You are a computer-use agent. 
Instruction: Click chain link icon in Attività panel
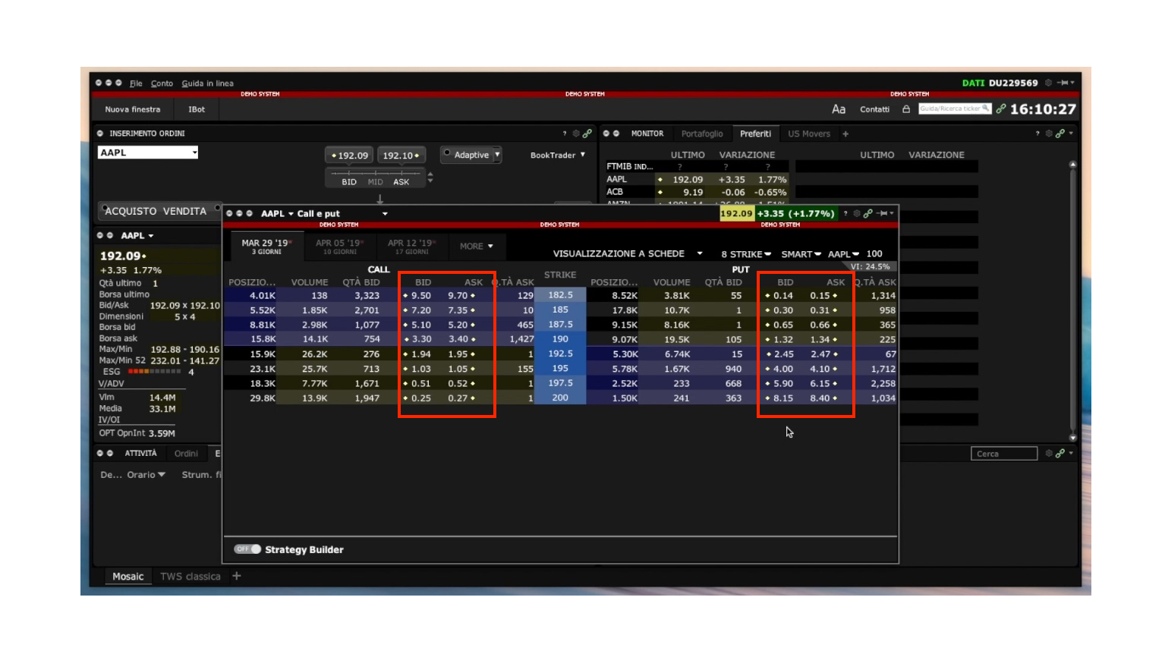(1060, 453)
